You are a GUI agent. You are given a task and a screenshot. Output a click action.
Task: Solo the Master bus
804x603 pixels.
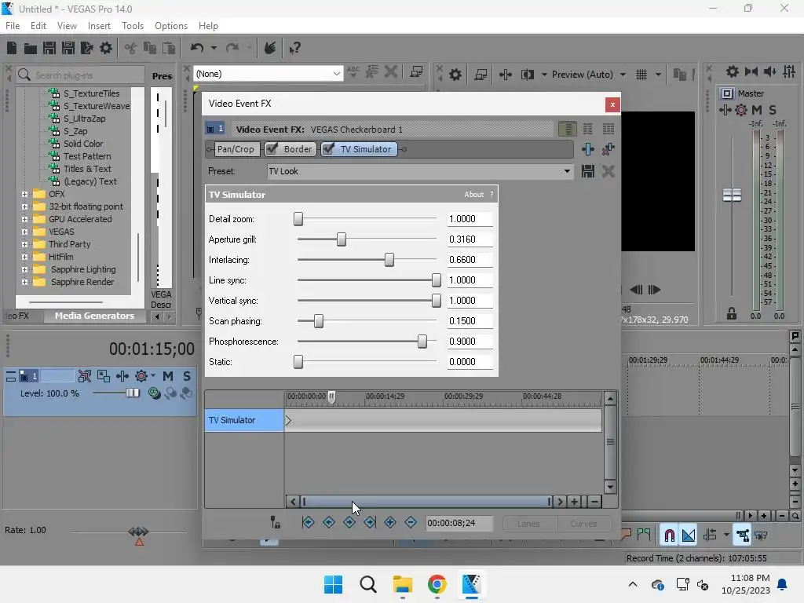pos(773,110)
